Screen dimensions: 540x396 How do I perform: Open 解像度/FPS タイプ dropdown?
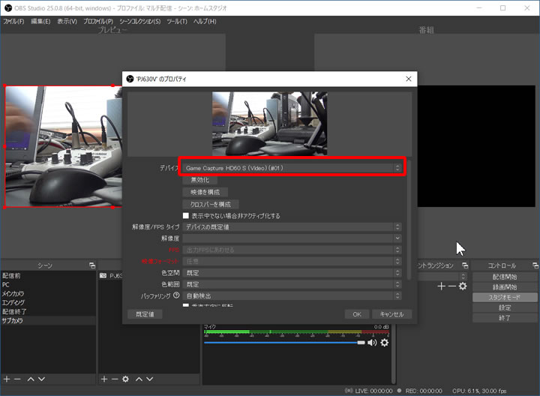(292, 227)
